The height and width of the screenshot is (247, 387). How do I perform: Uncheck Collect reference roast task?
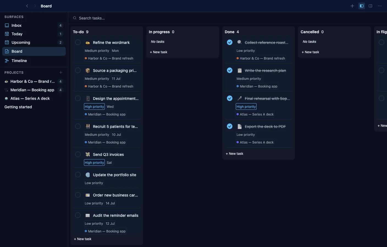pos(230,42)
